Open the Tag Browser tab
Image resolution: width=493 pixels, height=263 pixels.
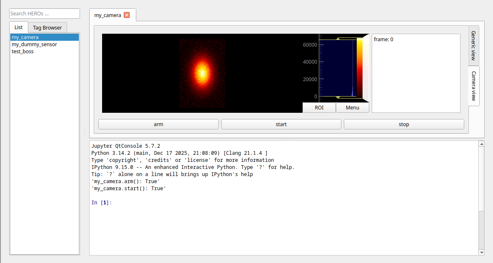[x=48, y=27]
